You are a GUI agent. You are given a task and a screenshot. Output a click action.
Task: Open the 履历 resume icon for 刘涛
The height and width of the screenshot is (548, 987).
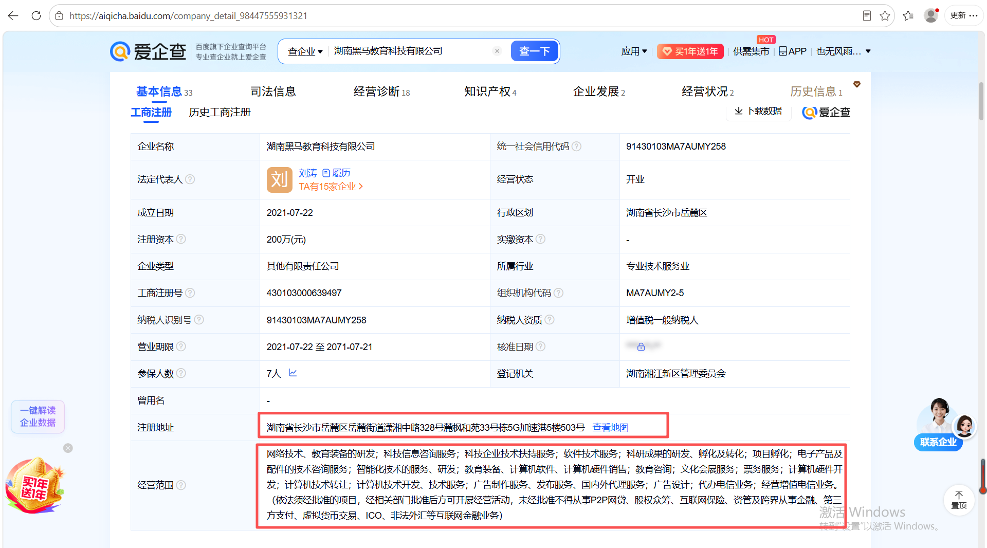point(337,173)
